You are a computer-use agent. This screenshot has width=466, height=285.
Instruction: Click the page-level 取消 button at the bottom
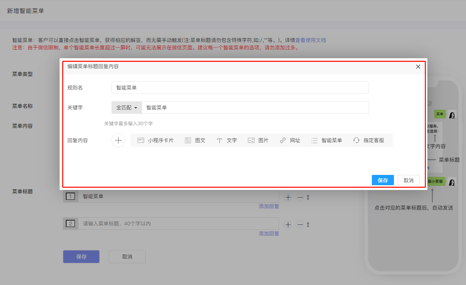pyautogui.click(x=127, y=257)
